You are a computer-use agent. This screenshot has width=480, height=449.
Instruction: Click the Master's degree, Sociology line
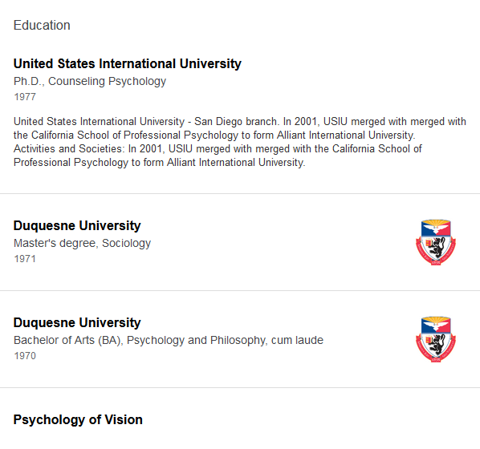click(82, 243)
